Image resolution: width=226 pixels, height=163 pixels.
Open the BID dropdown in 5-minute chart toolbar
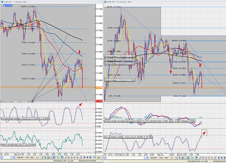pos(33,157)
